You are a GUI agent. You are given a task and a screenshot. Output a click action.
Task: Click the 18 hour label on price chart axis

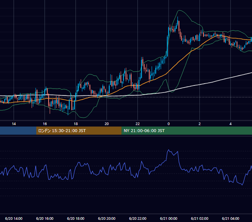[76, 124]
